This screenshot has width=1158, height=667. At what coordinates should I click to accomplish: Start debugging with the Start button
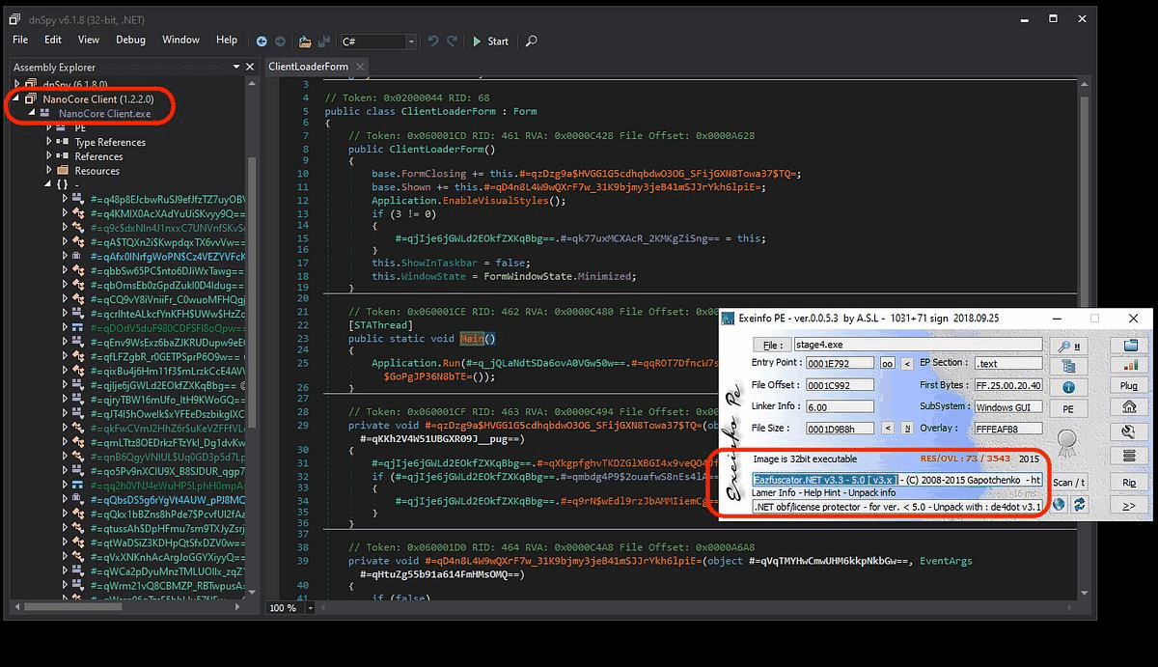tap(490, 42)
